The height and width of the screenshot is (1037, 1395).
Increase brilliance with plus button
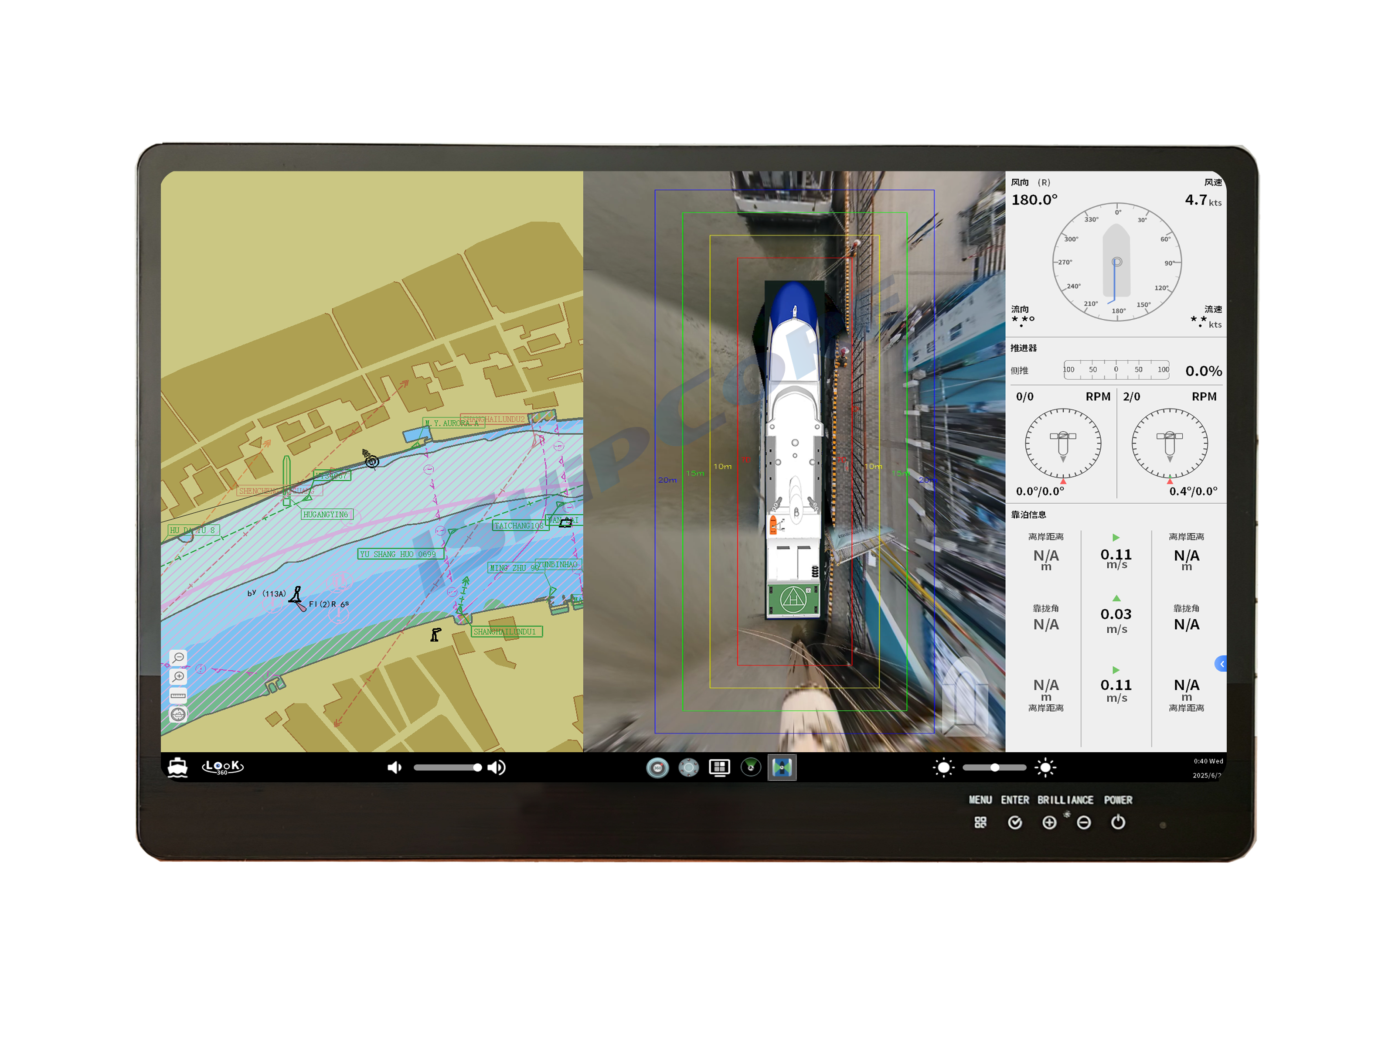pyautogui.click(x=1048, y=822)
